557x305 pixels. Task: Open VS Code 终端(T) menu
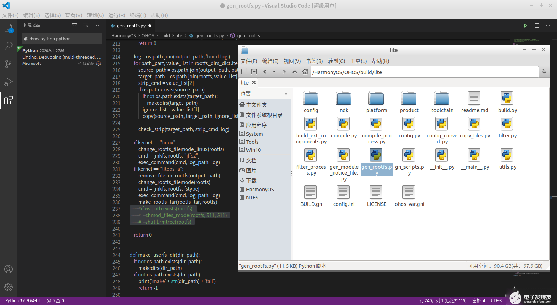138,15
